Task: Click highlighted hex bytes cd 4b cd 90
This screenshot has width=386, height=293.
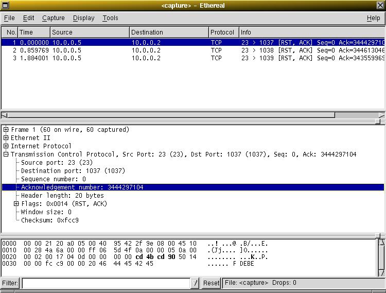Action: pos(155,257)
